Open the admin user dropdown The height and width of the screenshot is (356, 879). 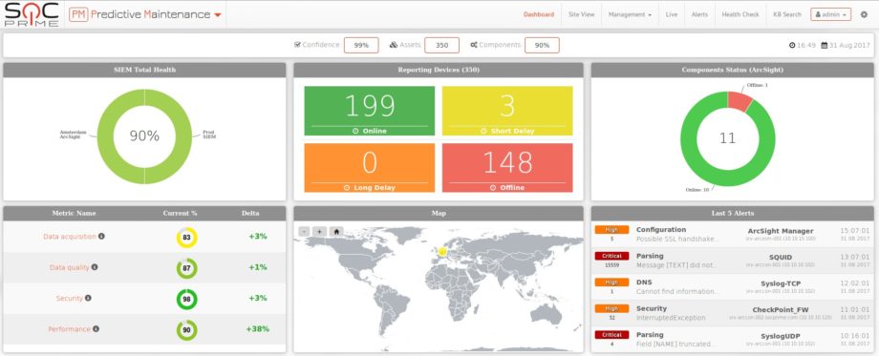pyautogui.click(x=831, y=14)
